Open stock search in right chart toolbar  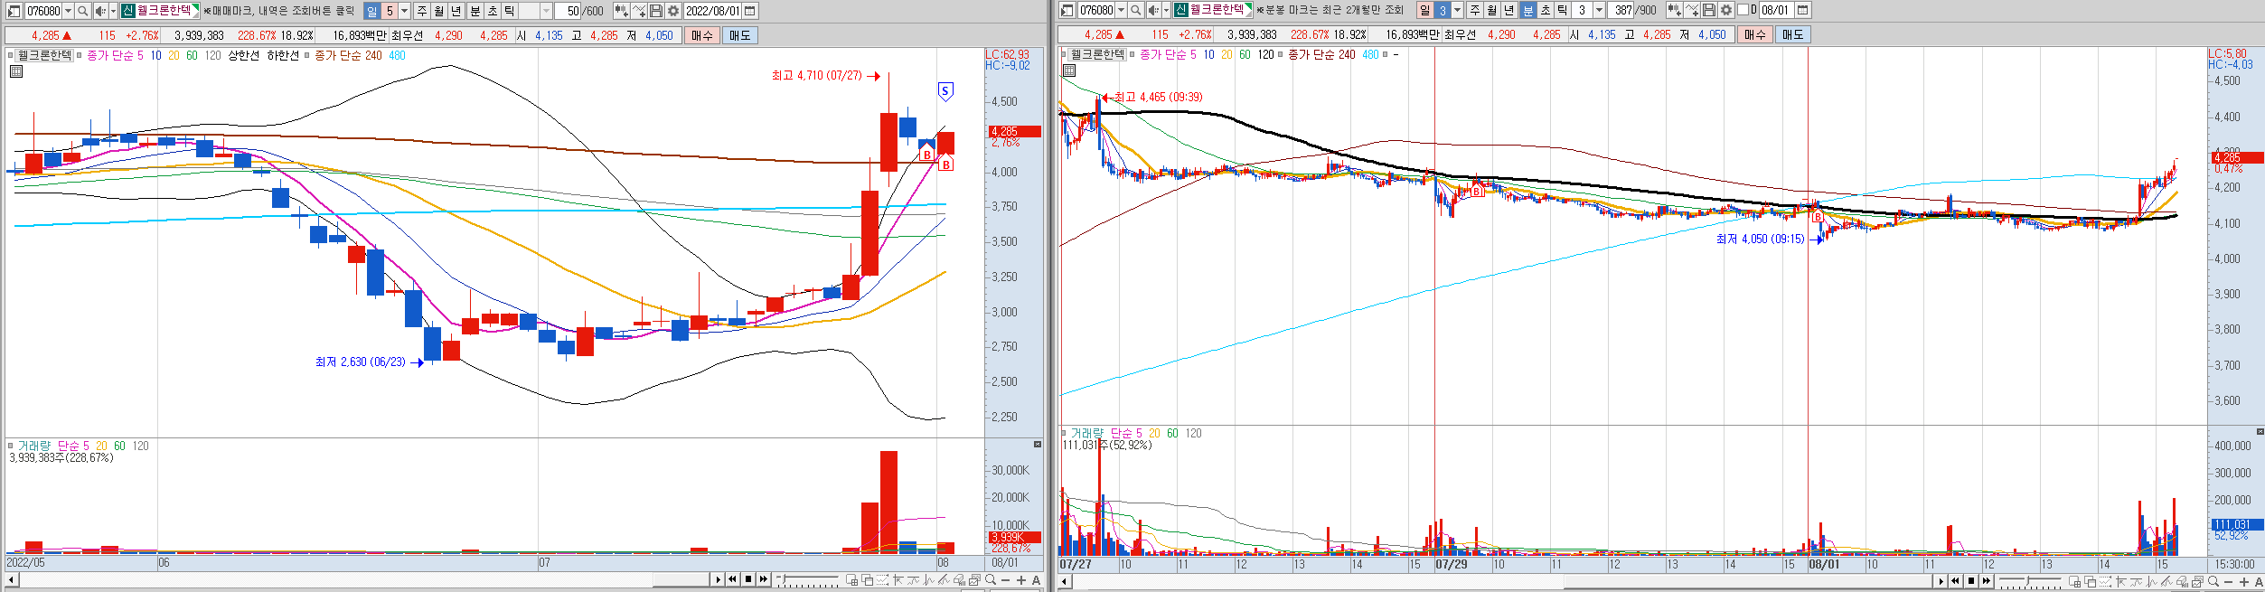[1135, 10]
